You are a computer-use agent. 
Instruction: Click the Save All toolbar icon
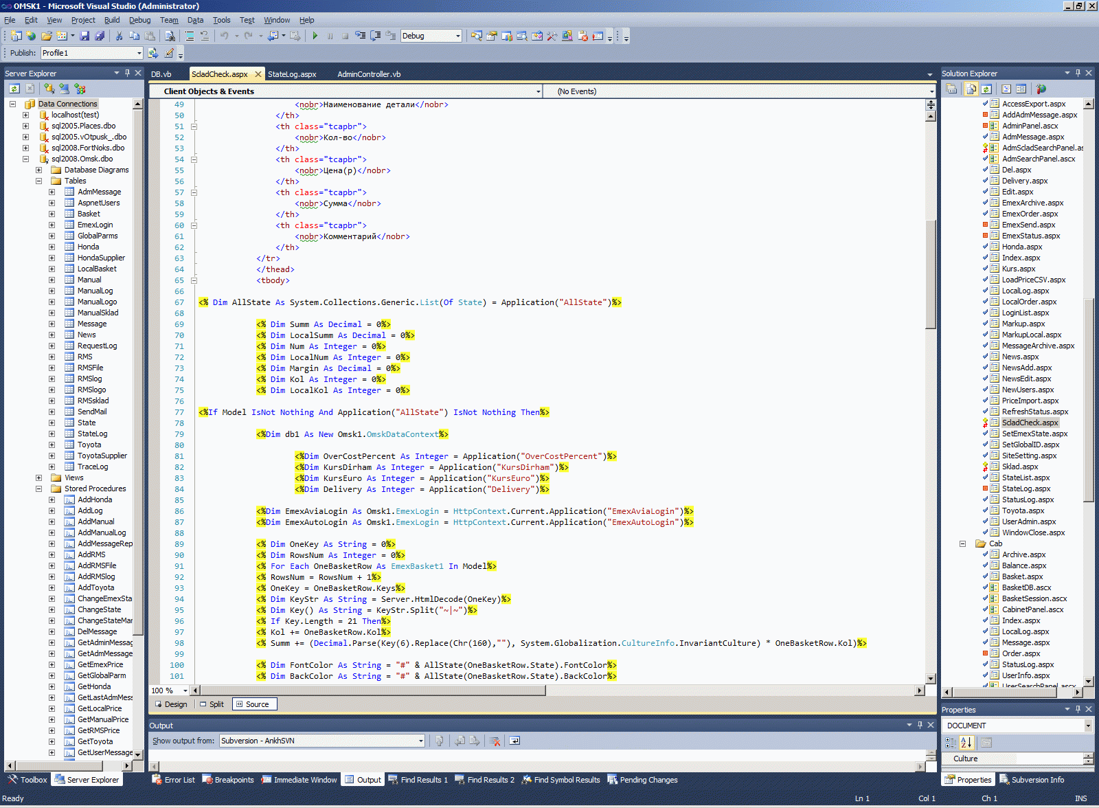click(x=100, y=36)
